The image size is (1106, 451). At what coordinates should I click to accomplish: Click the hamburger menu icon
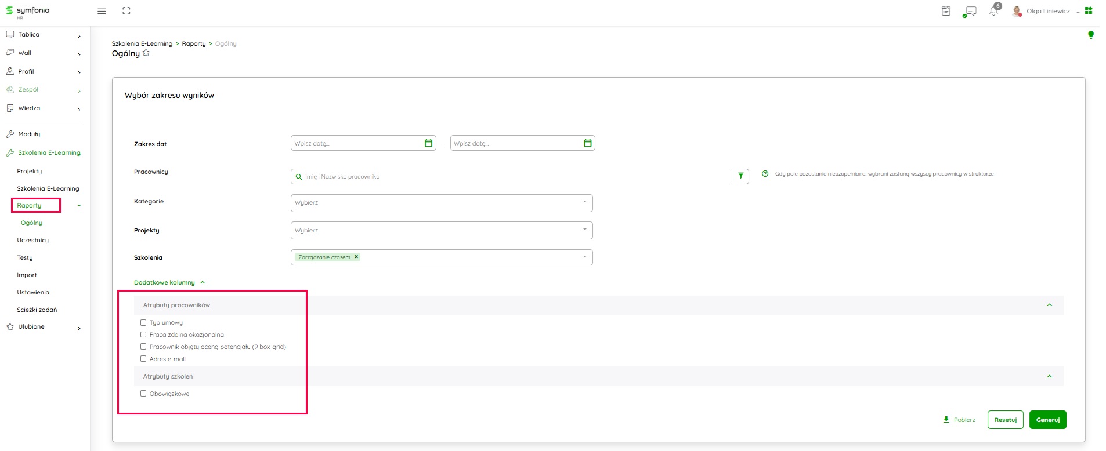(102, 11)
